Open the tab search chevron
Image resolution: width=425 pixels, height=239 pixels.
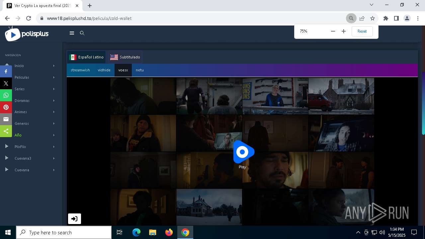tap(372, 5)
